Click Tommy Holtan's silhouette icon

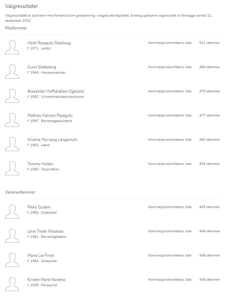point(12,168)
